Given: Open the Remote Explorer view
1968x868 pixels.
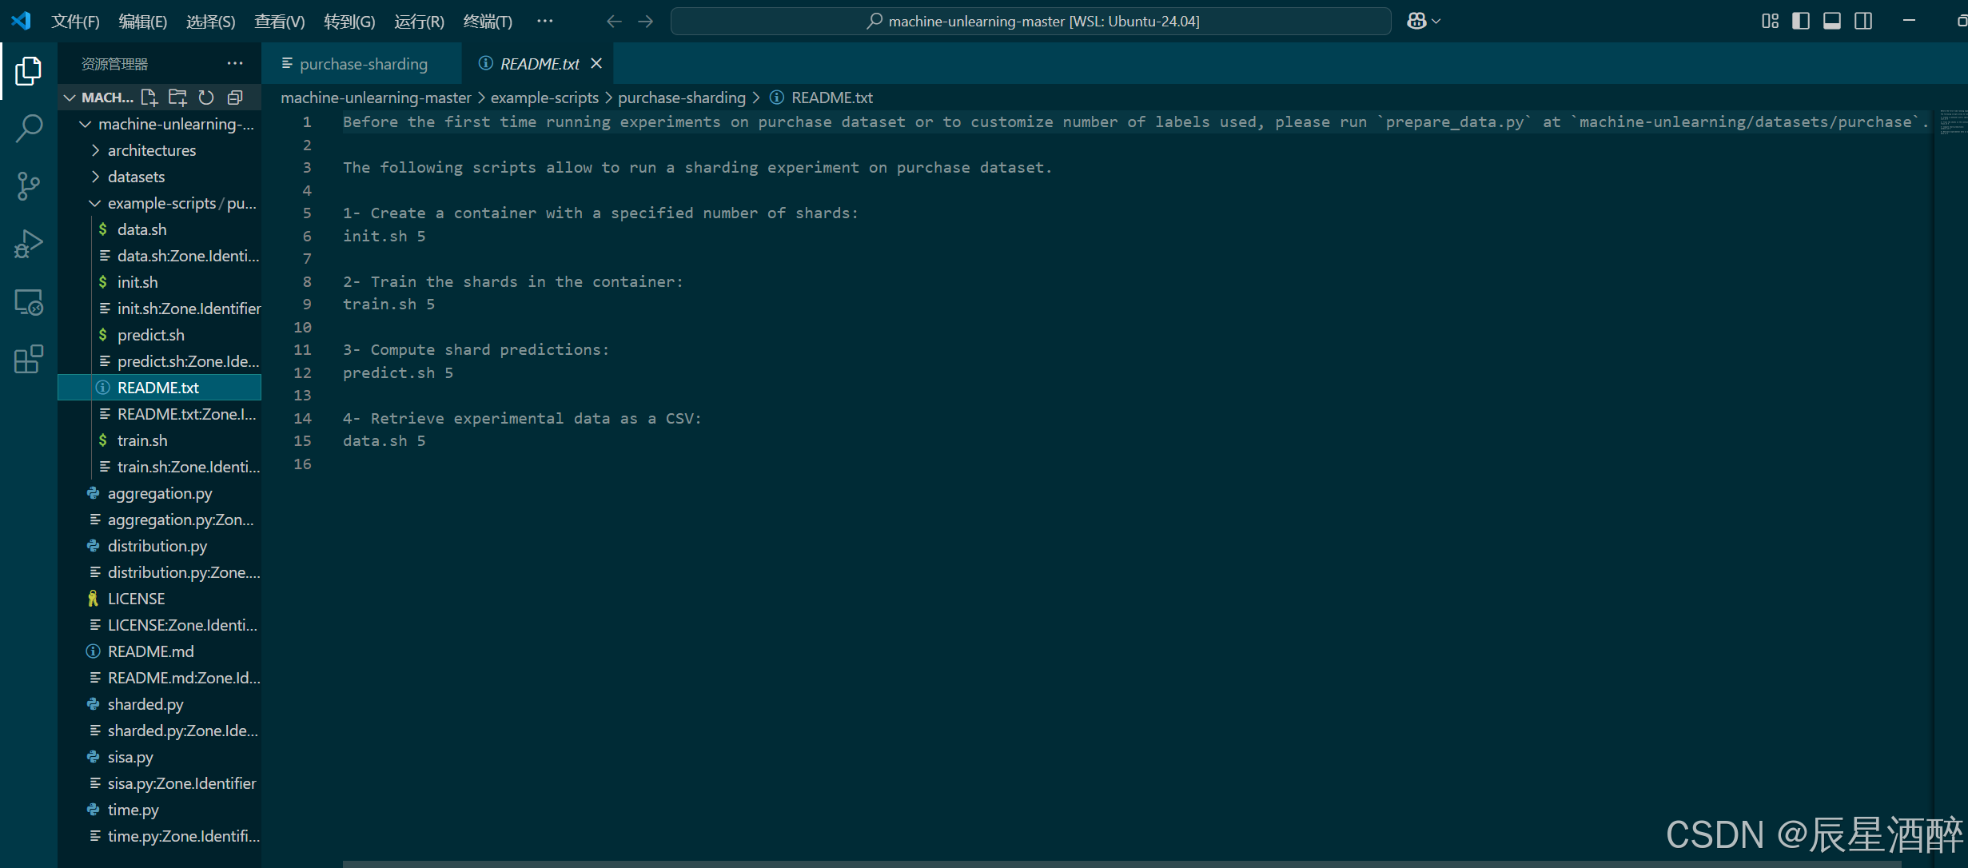Looking at the screenshot, I should click(29, 302).
